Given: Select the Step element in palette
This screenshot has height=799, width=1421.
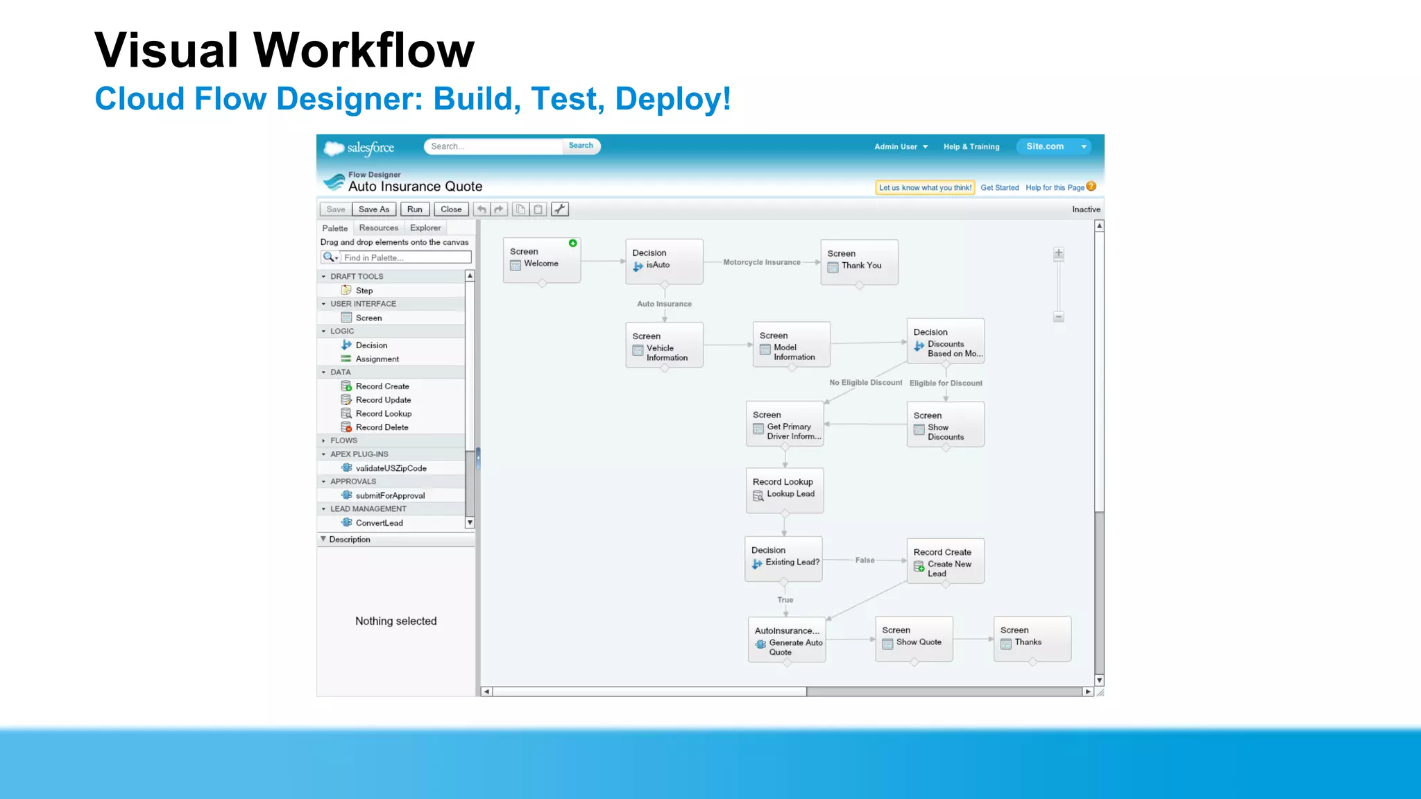Looking at the screenshot, I should point(364,291).
